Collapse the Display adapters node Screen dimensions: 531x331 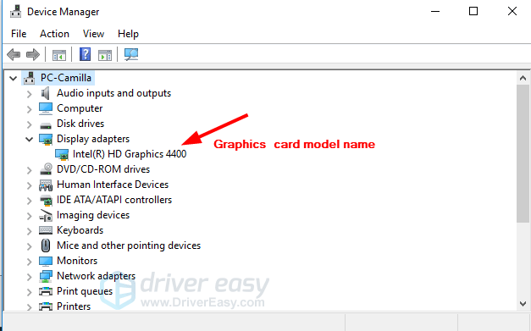(30, 139)
